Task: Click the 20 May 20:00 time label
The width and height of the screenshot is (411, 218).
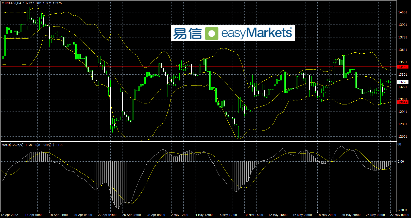Action: (351, 215)
